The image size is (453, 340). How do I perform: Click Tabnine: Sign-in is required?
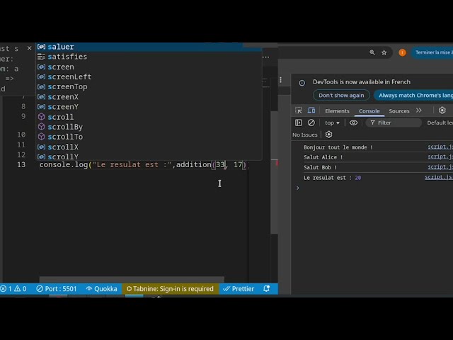[x=170, y=288]
